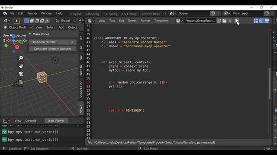
Task: Open viewport Add menu
Action: pos(61,28)
